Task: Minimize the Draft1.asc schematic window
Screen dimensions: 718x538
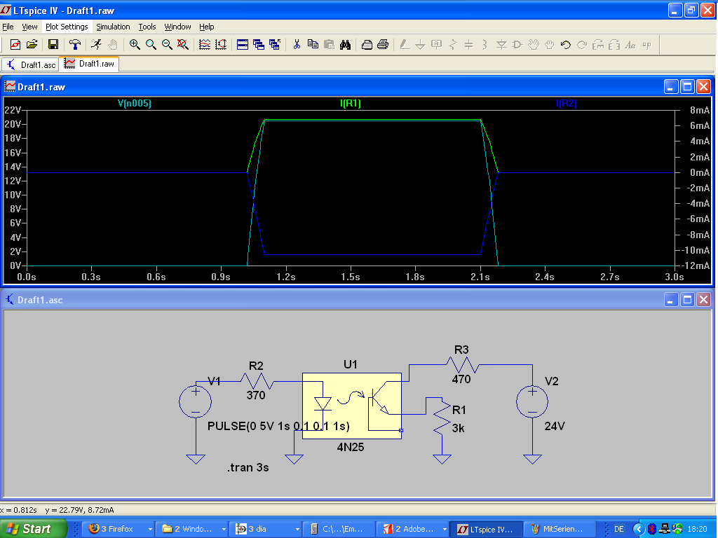Action: (671, 300)
